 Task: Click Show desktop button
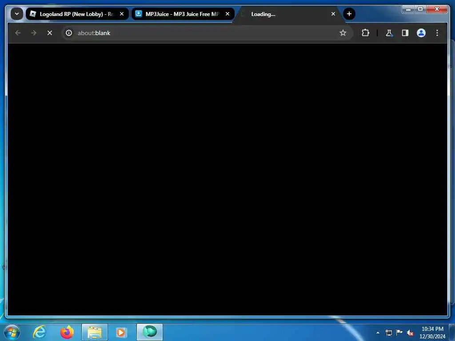(452, 332)
